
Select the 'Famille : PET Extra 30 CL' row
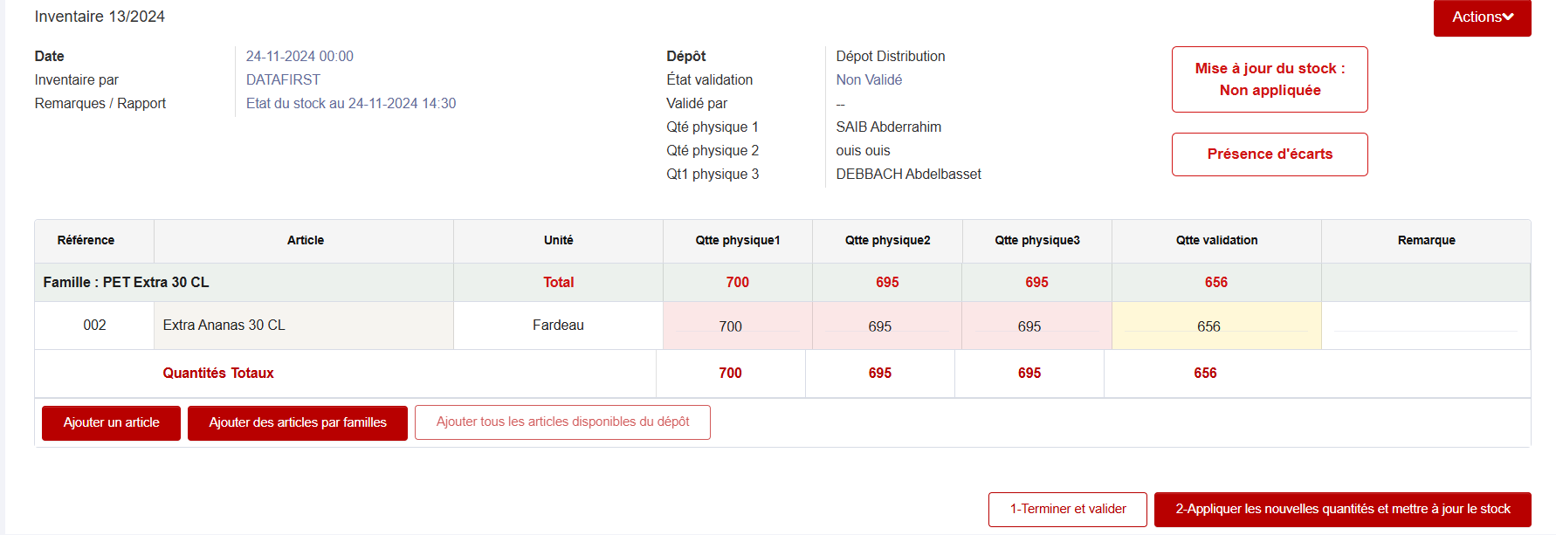[127, 283]
